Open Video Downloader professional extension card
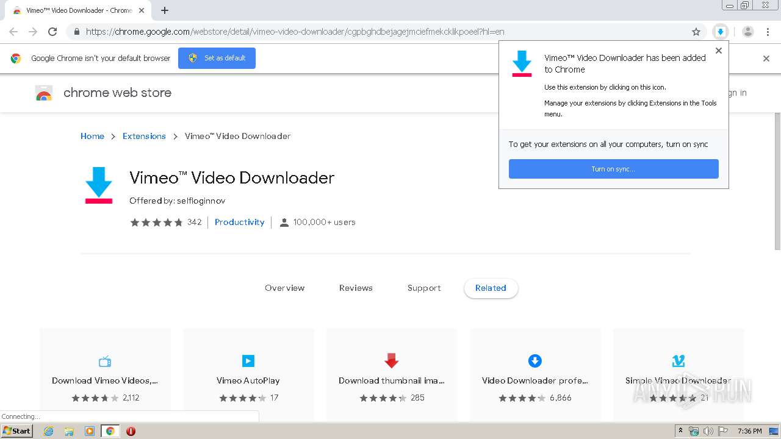Image resolution: width=781 pixels, height=439 pixels. pos(535,374)
